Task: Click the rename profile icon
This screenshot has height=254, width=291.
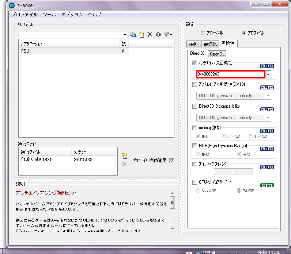Action: [x=158, y=34]
